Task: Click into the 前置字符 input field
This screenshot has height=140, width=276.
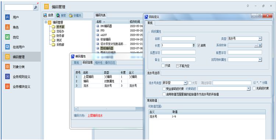Action: coord(245,52)
